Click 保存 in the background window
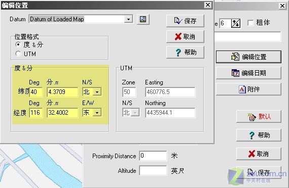The height and width of the screenshot is (188, 289). click(259, 172)
